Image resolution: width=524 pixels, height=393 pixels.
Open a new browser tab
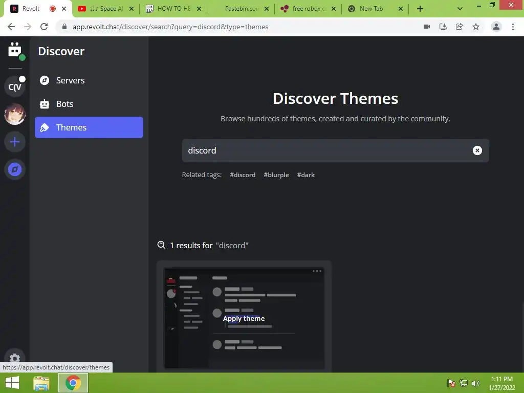(420, 9)
